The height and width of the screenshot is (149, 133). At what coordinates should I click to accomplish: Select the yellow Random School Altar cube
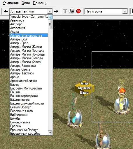84,88
